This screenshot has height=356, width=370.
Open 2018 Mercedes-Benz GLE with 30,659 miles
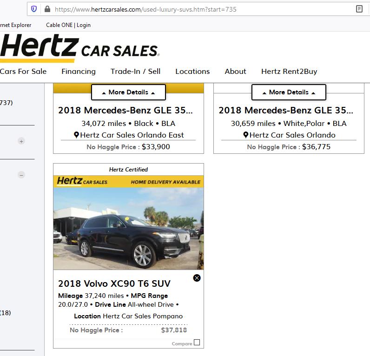(x=286, y=110)
